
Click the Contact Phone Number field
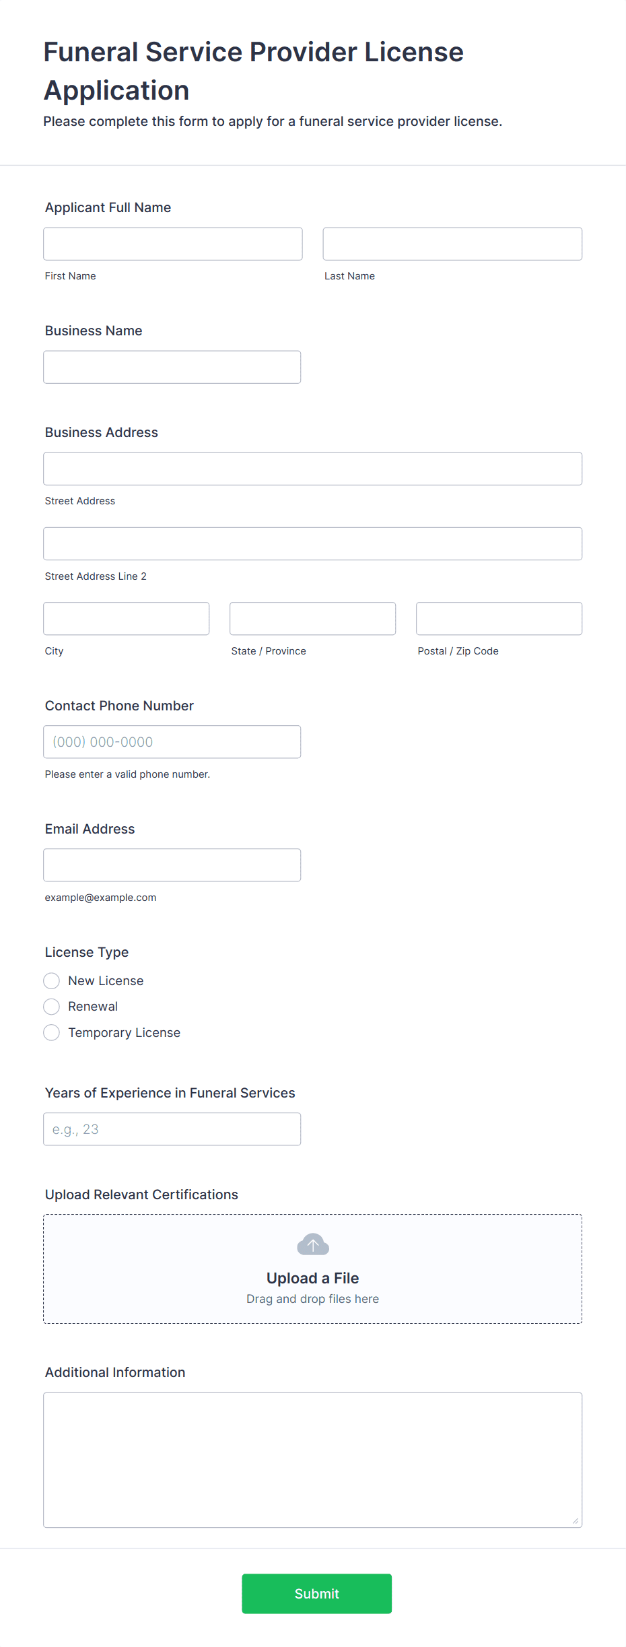(x=172, y=741)
